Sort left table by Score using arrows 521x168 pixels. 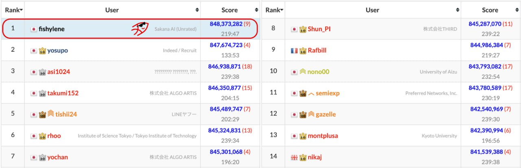coord(256,10)
